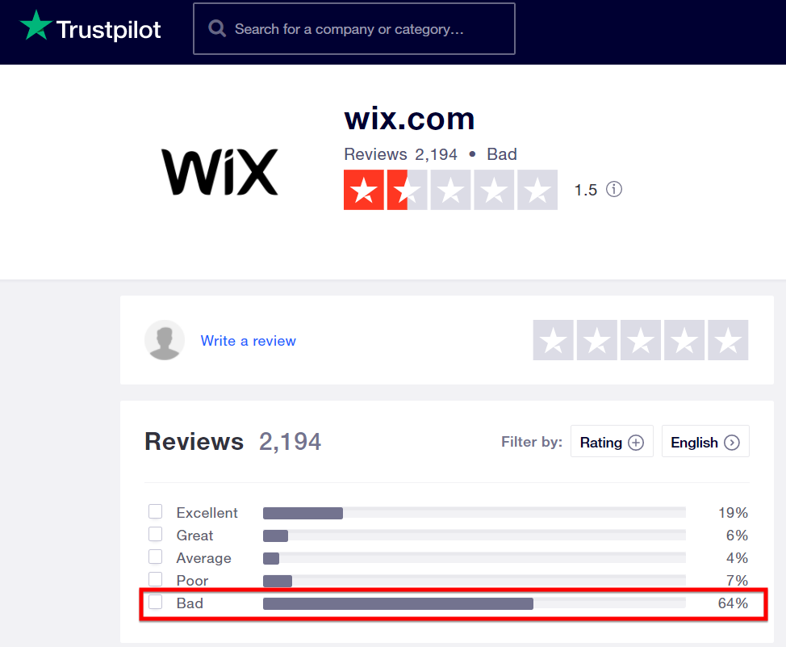Viewport: 786px width, 647px height.
Task: Click the Wix logo image
Action: (x=219, y=171)
